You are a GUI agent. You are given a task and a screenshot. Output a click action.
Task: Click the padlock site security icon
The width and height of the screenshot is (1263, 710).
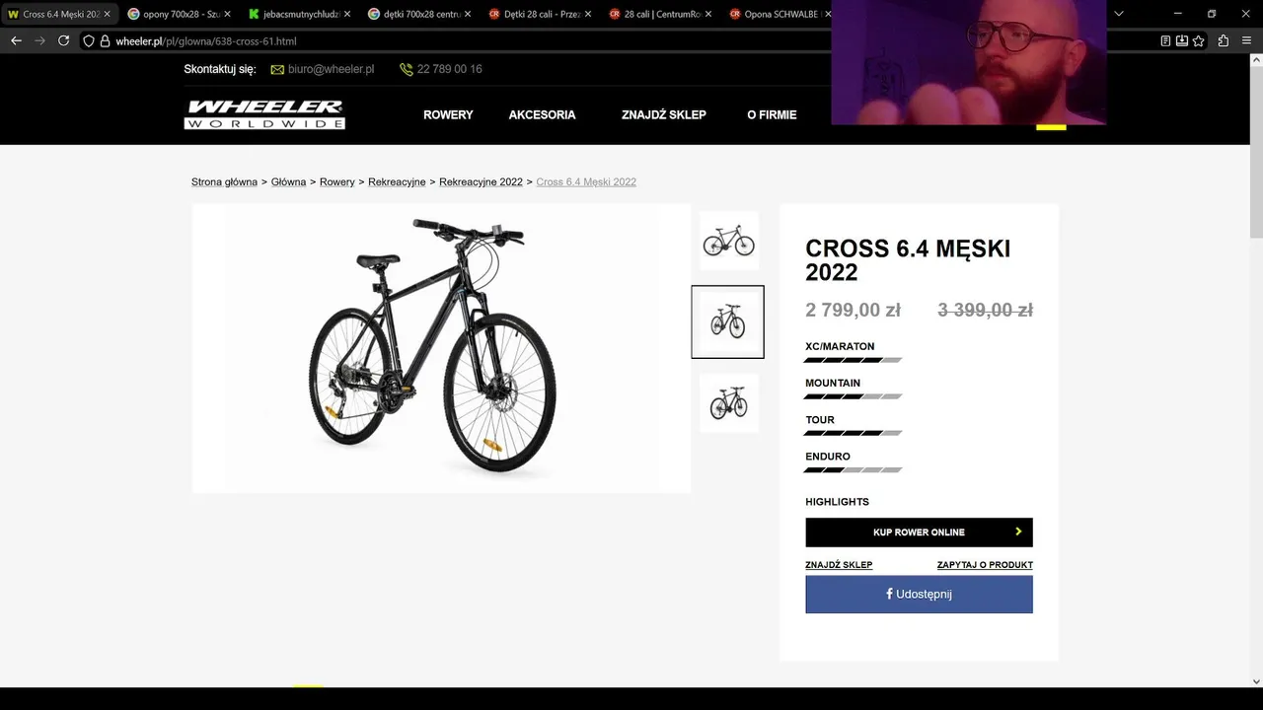pos(105,40)
